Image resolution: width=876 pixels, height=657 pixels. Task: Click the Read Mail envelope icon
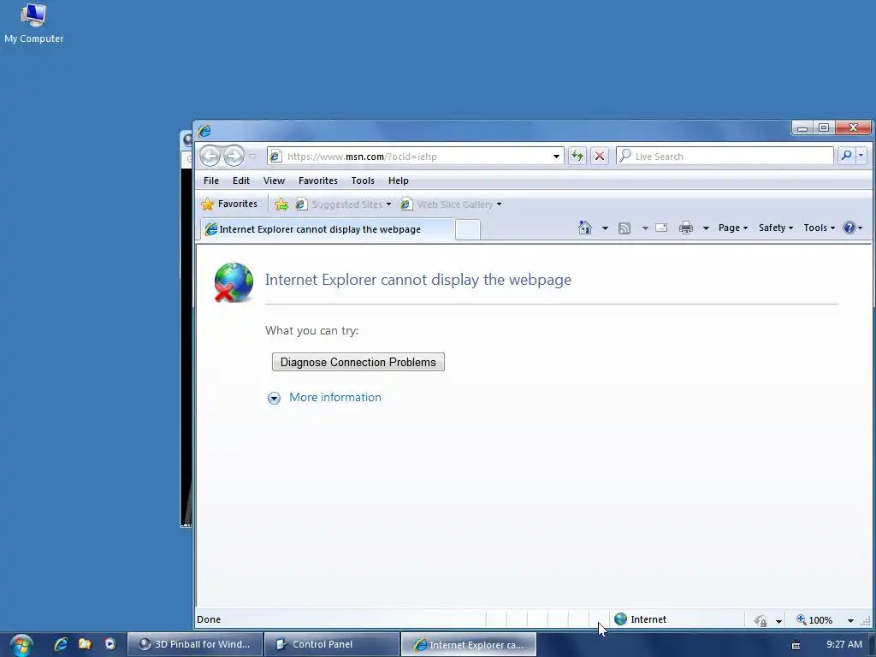coord(661,228)
